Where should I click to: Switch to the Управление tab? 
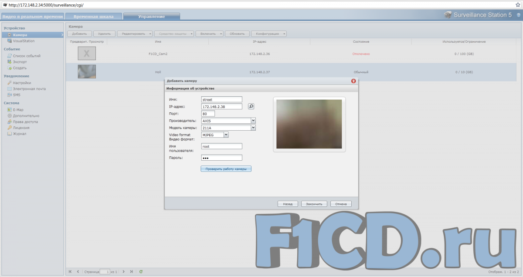pyautogui.click(x=152, y=17)
